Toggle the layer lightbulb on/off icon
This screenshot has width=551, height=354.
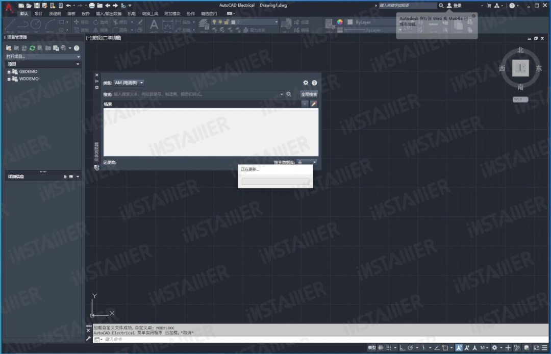pyautogui.click(x=214, y=22)
